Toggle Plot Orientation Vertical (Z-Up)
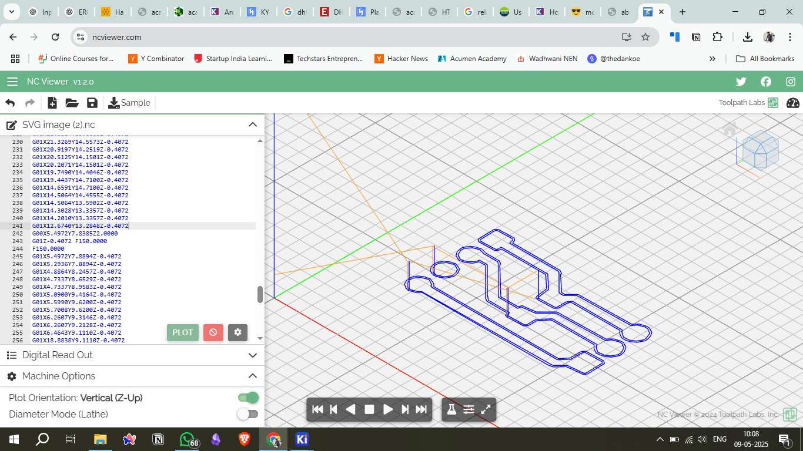803x451 pixels. [248, 398]
